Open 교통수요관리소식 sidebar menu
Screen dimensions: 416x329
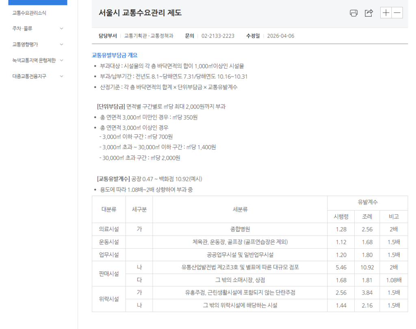click(x=29, y=13)
